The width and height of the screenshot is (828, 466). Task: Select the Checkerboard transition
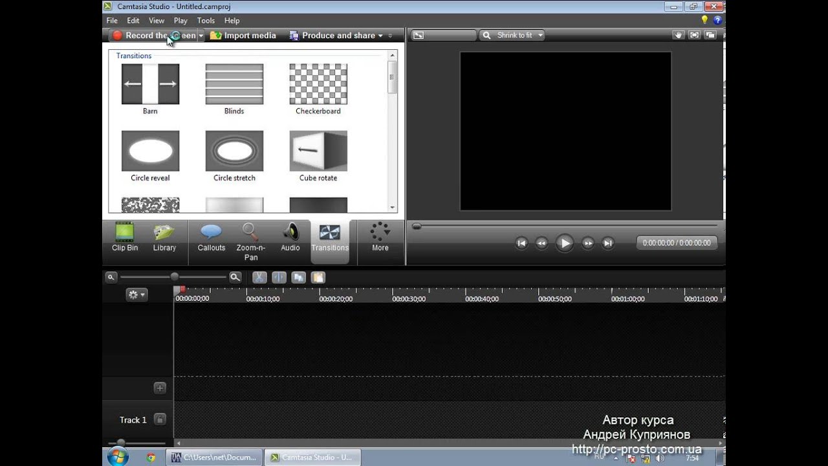point(318,84)
